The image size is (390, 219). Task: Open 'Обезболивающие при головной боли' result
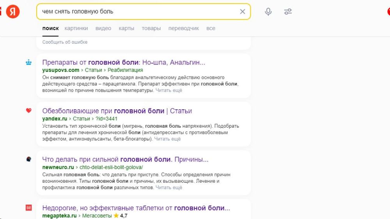pos(117,111)
